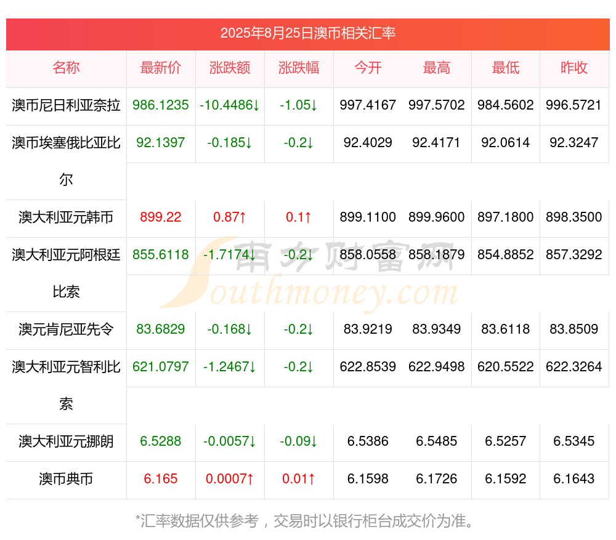Image resolution: width=616 pixels, height=540 pixels.
Task: Click low value 92.0614
Action: 506,143
